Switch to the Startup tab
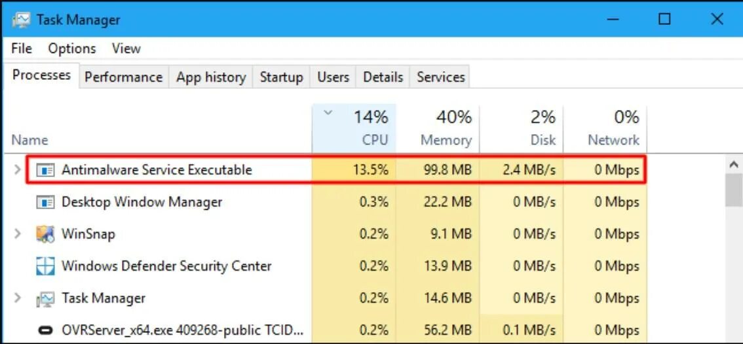The image size is (743, 344). pos(281,77)
